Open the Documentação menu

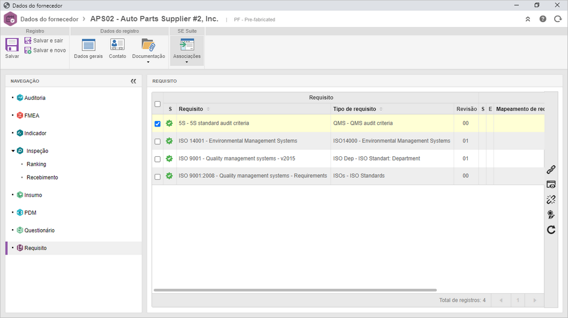[148, 49]
